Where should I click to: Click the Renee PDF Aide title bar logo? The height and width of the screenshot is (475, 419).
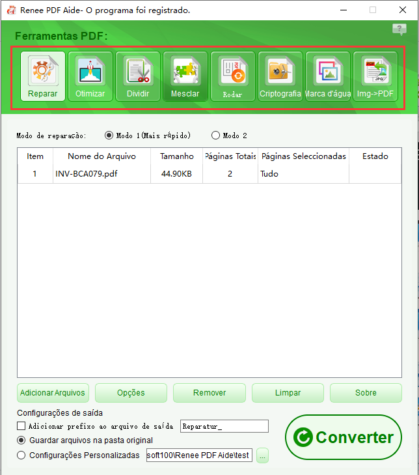(x=12, y=10)
